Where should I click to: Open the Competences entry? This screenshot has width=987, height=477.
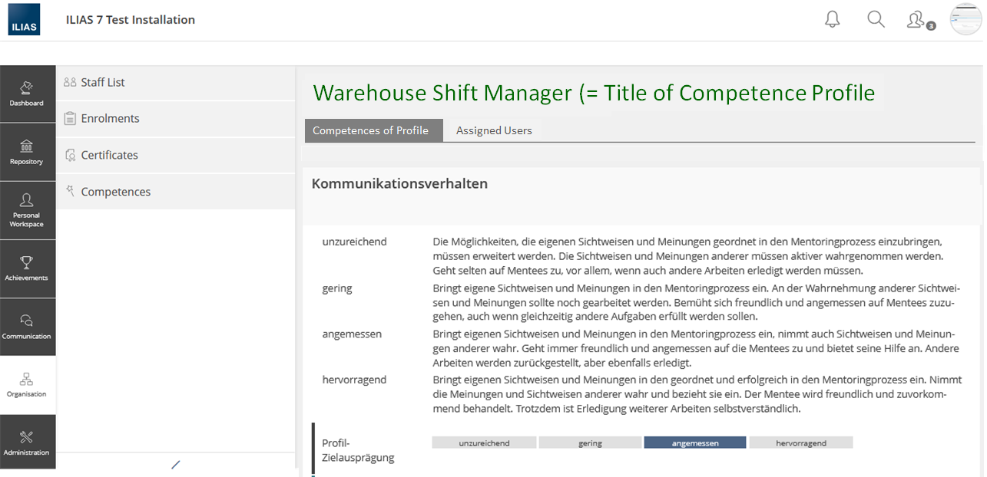115,192
